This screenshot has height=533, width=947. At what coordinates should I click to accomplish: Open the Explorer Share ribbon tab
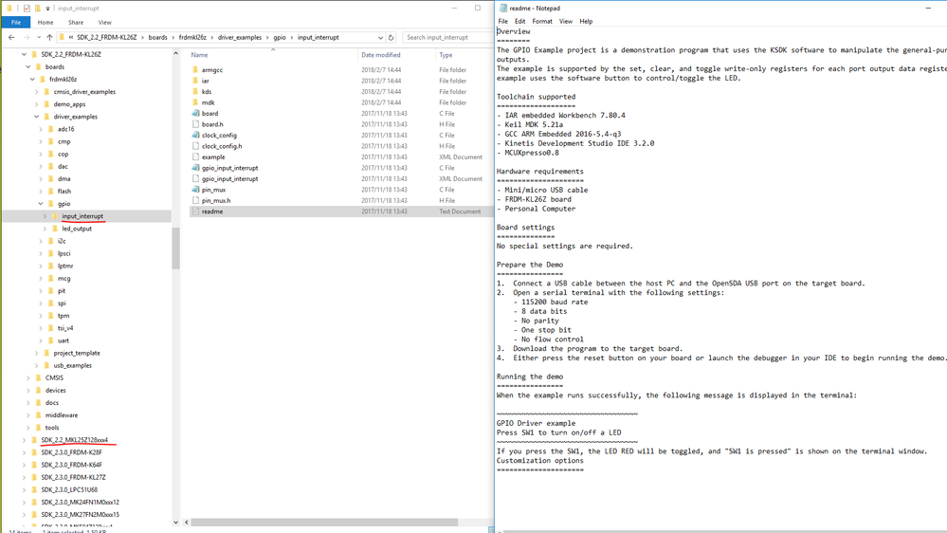point(76,23)
